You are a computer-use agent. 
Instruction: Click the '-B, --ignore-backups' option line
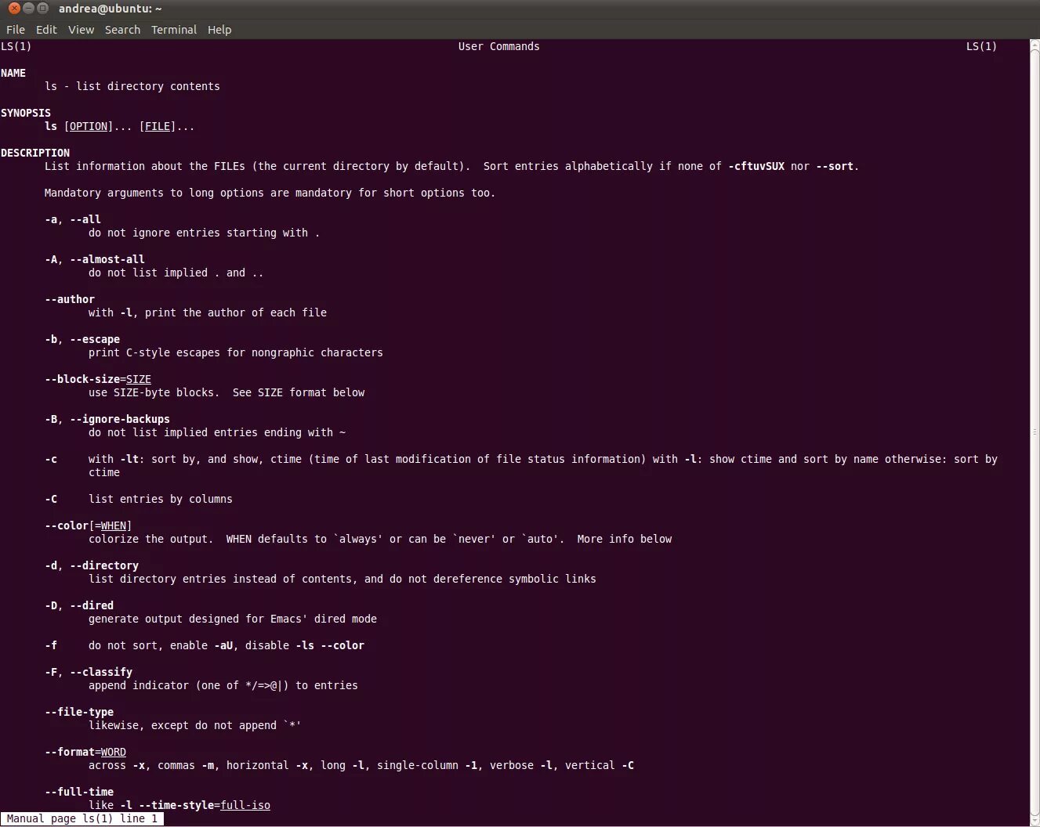coord(107,419)
